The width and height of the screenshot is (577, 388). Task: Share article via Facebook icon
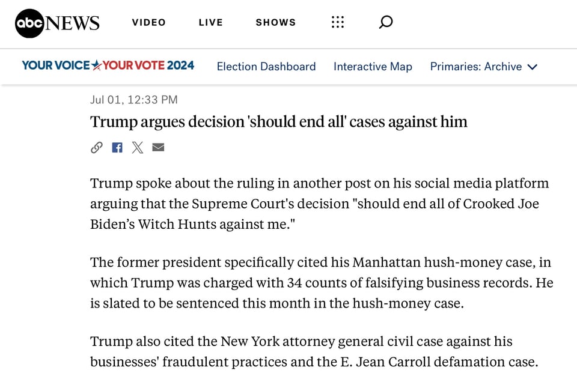[x=117, y=147]
